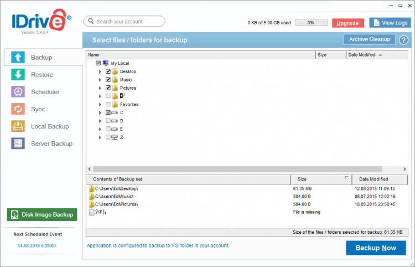Image resolution: width=415 pixels, height=267 pixels.
Task: Toggle the My Local checkbox
Action: coord(98,63)
